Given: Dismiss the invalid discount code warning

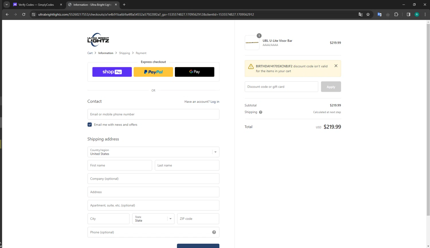Looking at the screenshot, I should (336, 66).
